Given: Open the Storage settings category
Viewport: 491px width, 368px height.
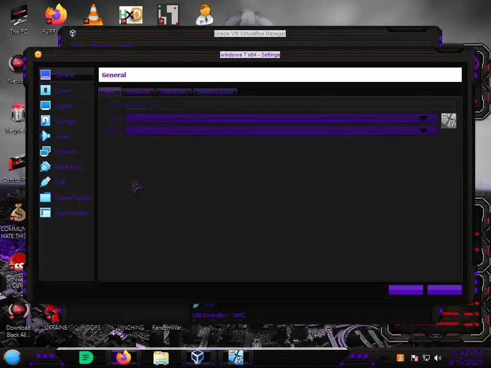Looking at the screenshot, I should point(66,121).
